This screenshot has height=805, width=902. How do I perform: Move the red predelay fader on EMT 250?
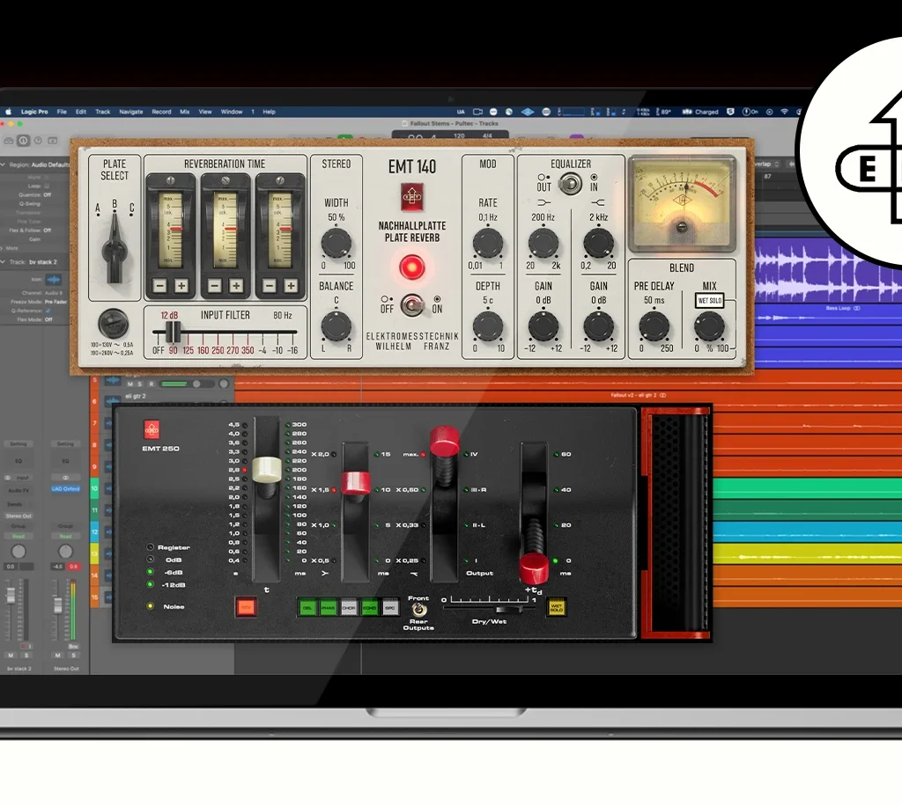coord(534,567)
